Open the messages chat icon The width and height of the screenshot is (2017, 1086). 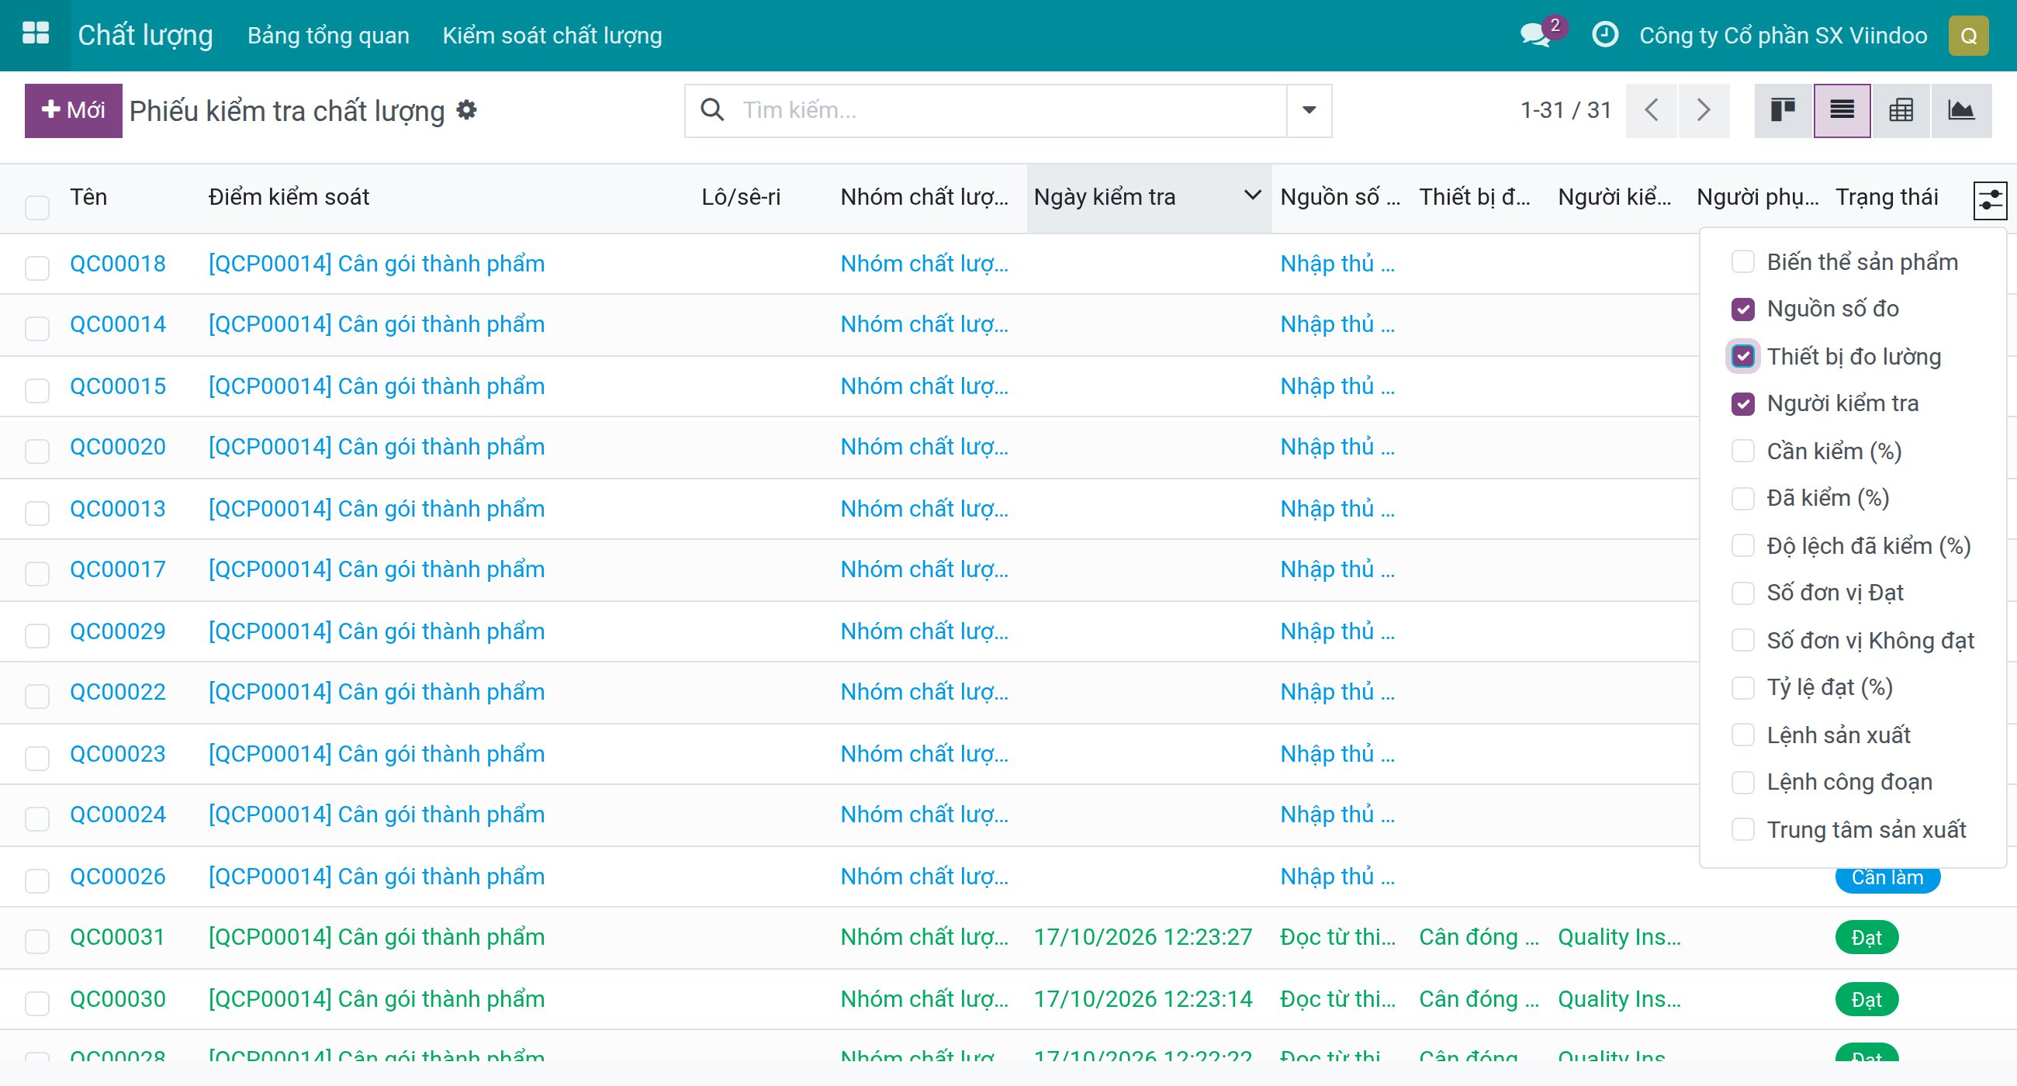click(1534, 35)
